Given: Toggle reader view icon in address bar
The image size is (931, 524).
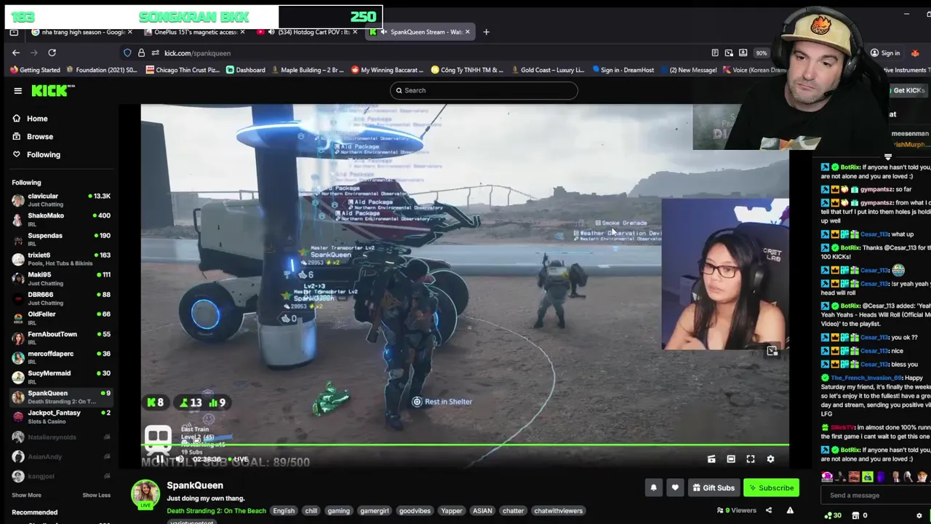Looking at the screenshot, I should click(715, 53).
